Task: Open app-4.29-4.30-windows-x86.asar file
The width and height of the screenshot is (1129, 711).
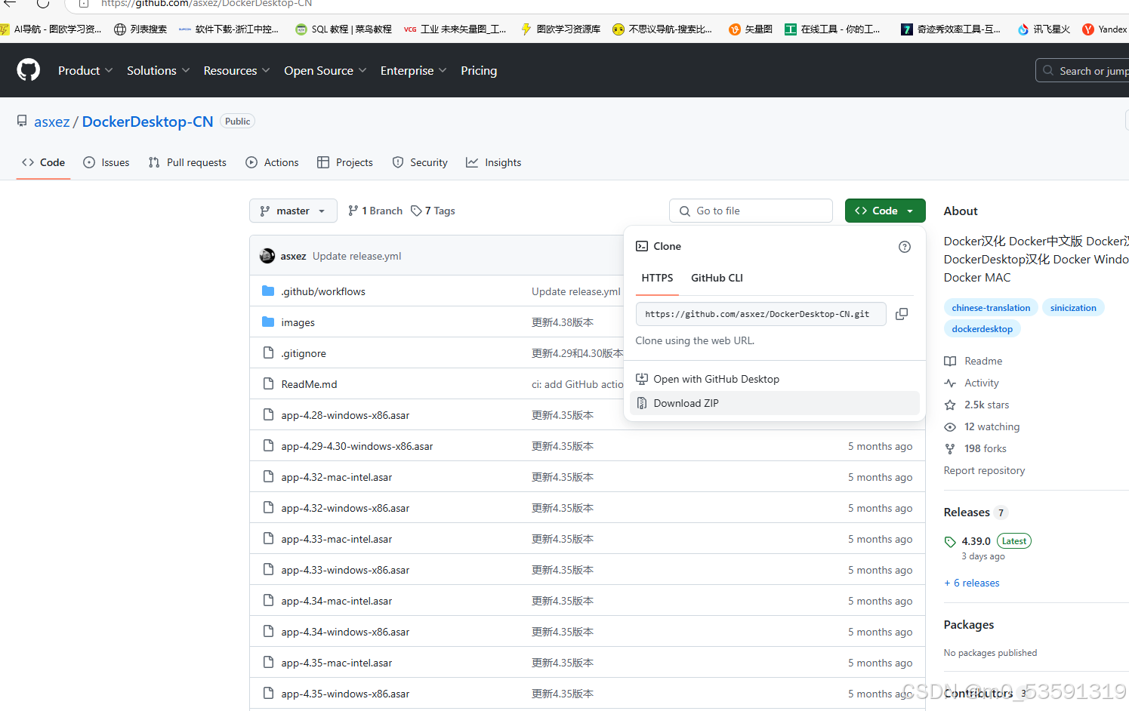Action: (x=357, y=446)
